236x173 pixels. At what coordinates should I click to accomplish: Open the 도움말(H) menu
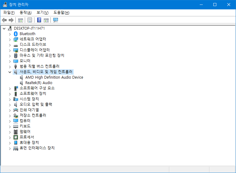(61, 13)
